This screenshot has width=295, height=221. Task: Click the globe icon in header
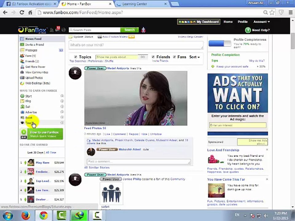(64, 30)
